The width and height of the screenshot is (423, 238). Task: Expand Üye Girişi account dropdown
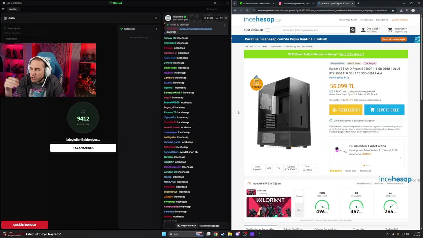tap(371, 30)
